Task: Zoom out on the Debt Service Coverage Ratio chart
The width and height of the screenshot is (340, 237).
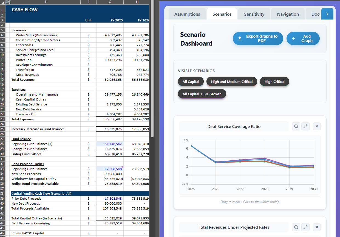Action: click(296, 126)
